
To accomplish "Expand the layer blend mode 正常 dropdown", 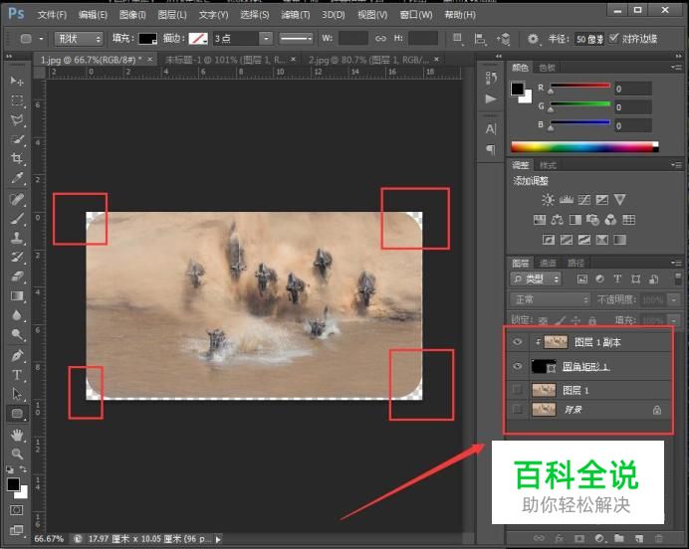I will pos(551,299).
